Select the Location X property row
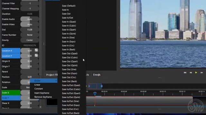 [x=11, y=50]
